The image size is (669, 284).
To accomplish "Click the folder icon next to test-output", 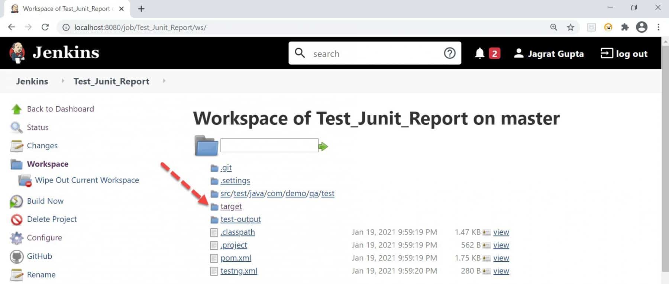I will pyautogui.click(x=214, y=220).
